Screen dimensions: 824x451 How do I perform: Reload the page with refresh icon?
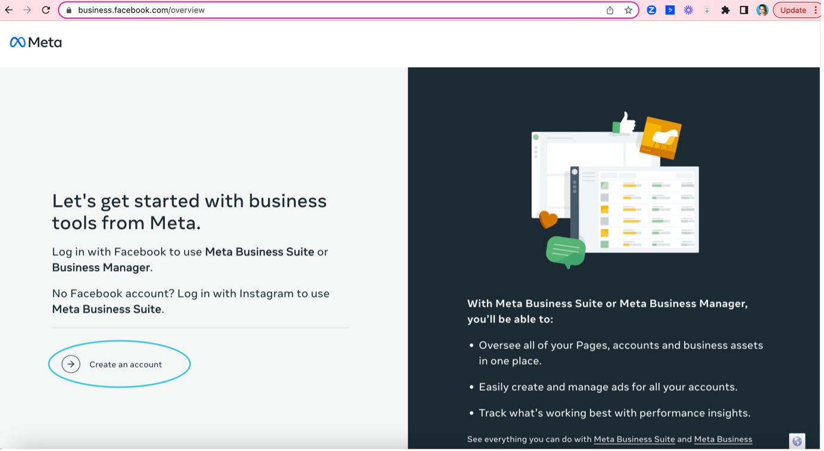(x=46, y=10)
